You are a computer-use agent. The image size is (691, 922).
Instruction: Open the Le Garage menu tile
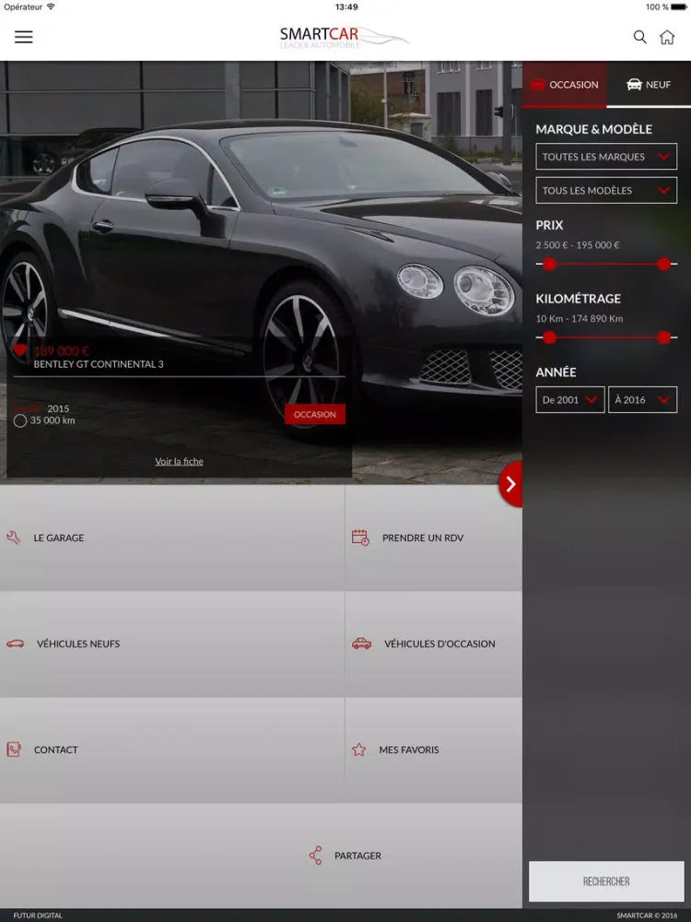[172, 538]
